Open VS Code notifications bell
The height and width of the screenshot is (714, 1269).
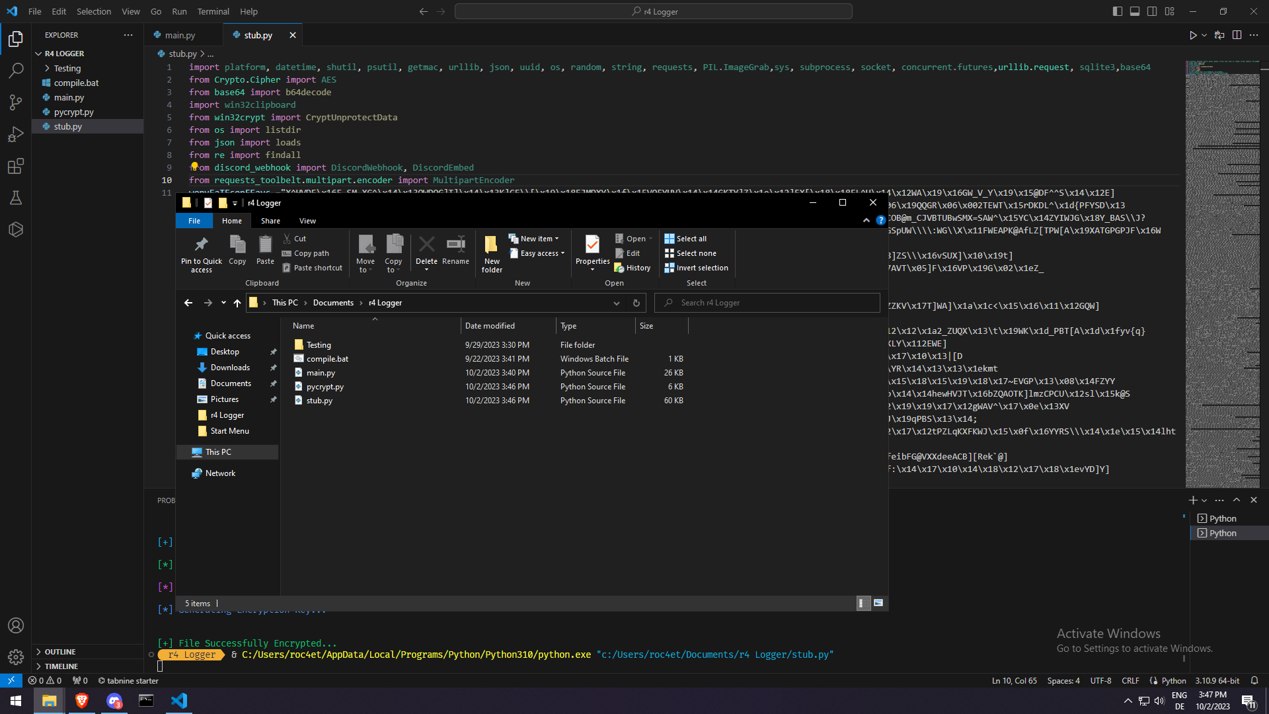1254,680
